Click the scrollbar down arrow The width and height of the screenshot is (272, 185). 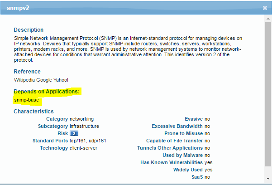(268, 179)
